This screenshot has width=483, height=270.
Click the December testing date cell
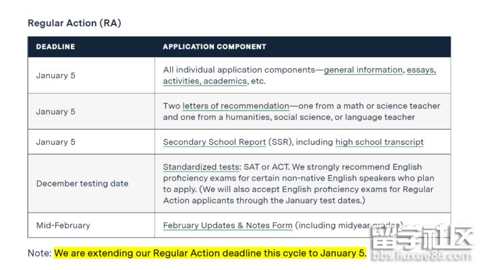(82, 183)
